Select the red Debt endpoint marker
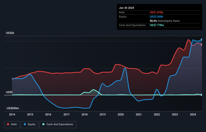The width and height of the screenshot is (206, 132). coord(202,45)
